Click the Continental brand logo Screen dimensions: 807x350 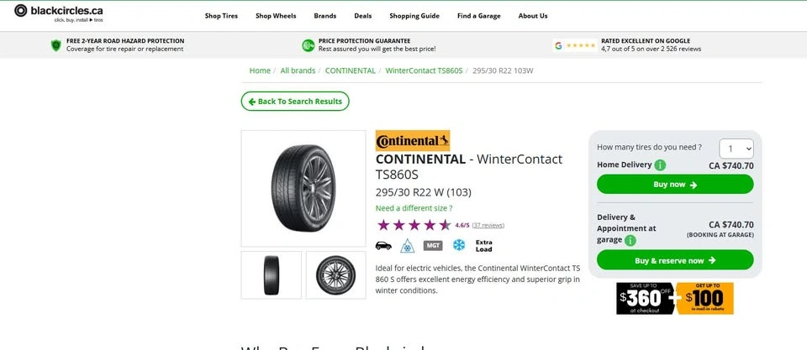point(412,141)
